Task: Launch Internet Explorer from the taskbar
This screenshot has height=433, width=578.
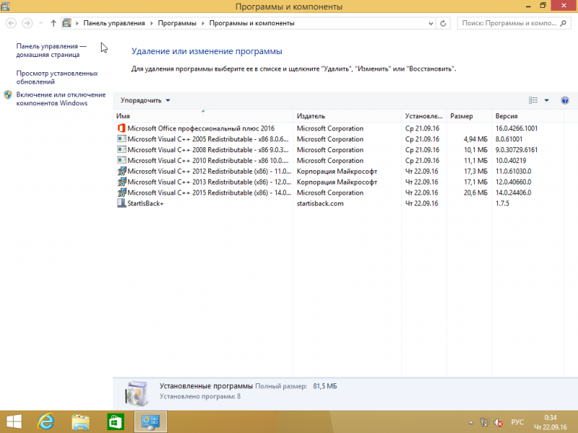Action: point(46,422)
